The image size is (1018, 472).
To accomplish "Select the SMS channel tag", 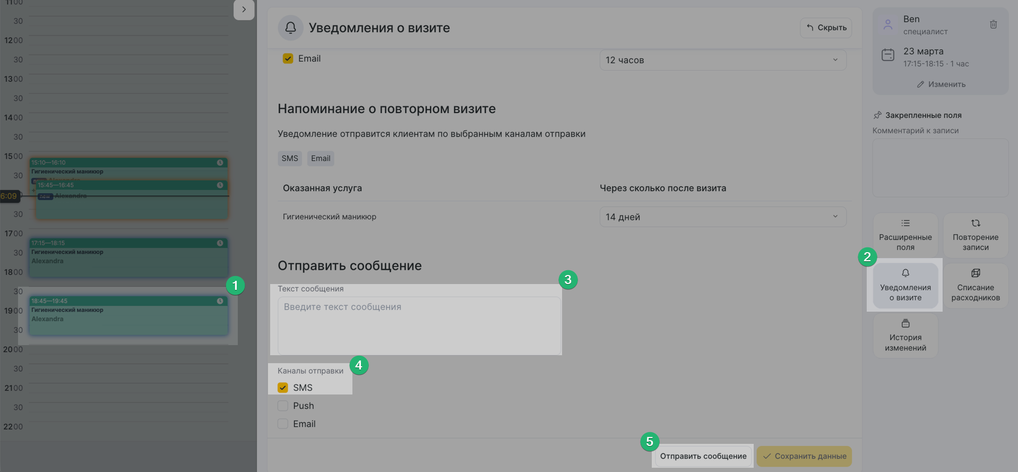I will 290,158.
